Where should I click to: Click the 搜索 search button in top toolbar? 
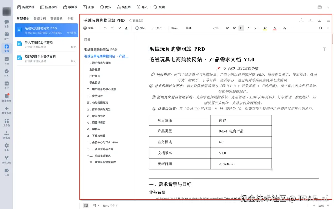(x=159, y=7)
